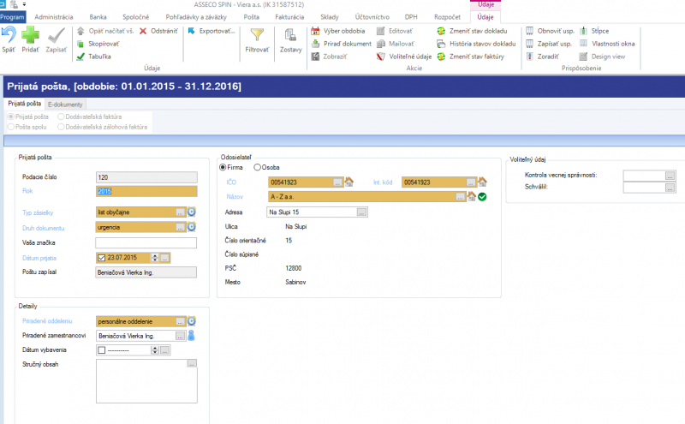Open Kontrola vecnej správnosti lookup button
685x424 pixels.
(670, 176)
